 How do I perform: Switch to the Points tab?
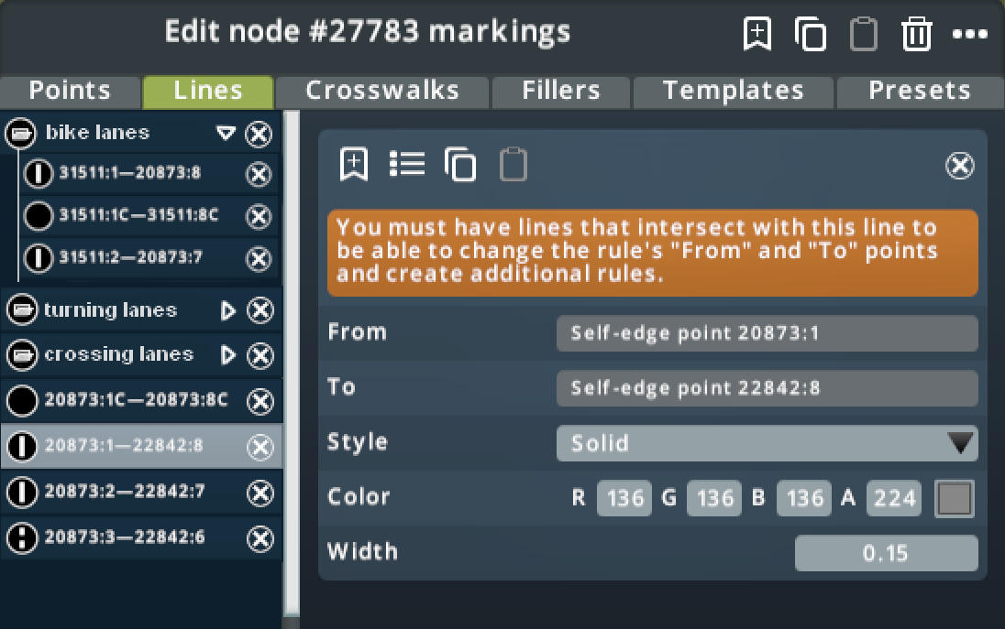70,91
